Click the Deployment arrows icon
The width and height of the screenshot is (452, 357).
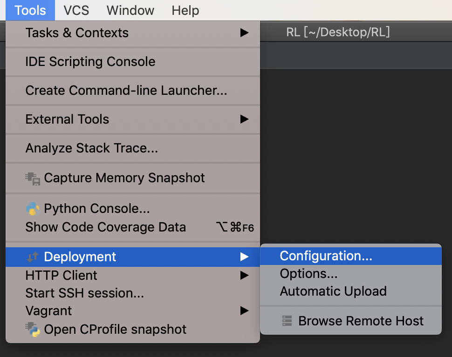tap(33, 257)
